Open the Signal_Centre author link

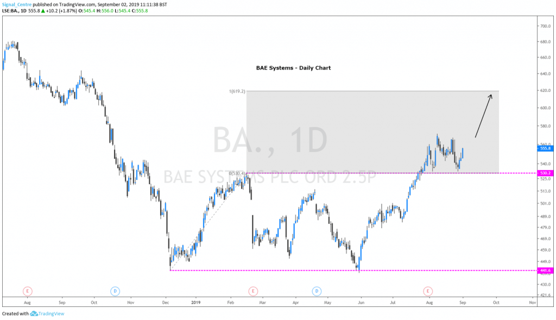tap(17, 4)
